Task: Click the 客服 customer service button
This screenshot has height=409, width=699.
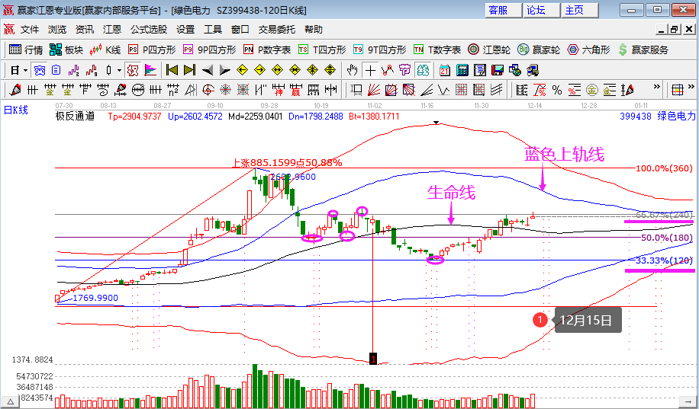Action: click(x=503, y=10)
